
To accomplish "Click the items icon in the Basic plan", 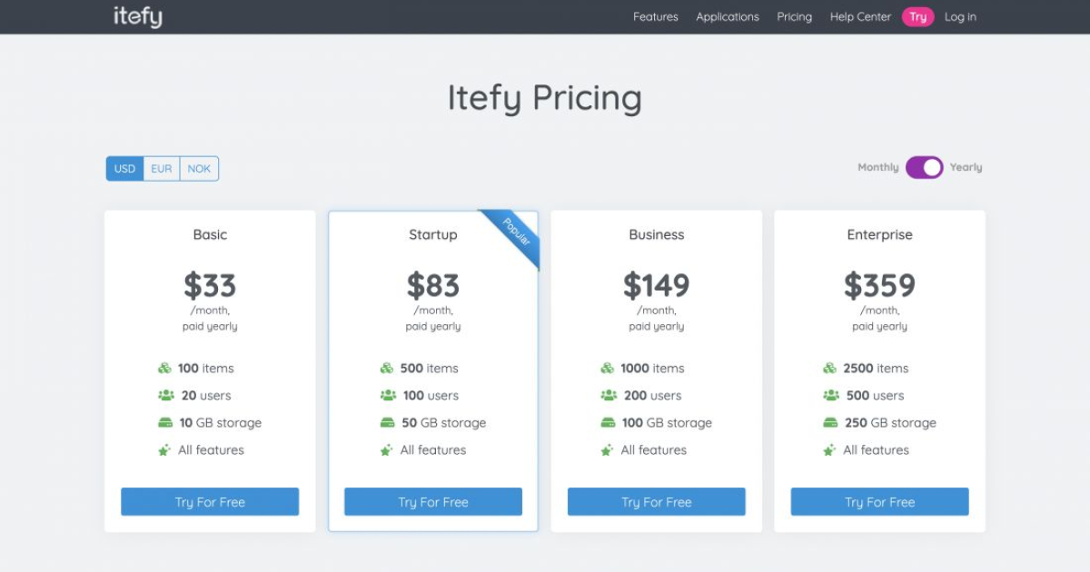I will pyautogui.click(x=164, y=368).
